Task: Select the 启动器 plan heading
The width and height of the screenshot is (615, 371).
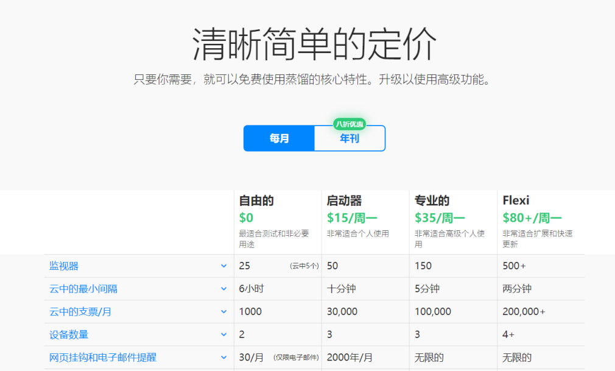Action: click(x=344, y=200)
